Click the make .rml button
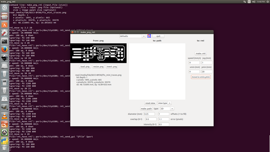Image resolution: width=270 pixels, height=152 pixels. tap(201, 53)
